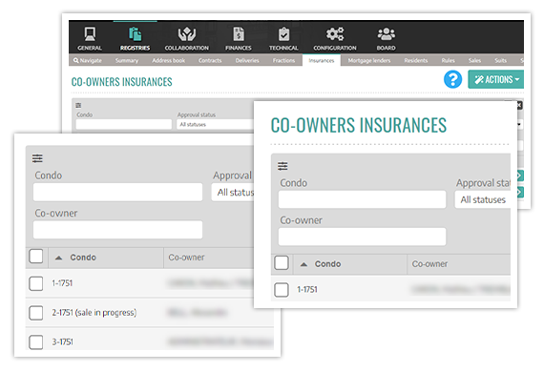This screenshot has height=372, width=544.
Task: Check the 1-1751 row in right panel
Action: (282, 290)
